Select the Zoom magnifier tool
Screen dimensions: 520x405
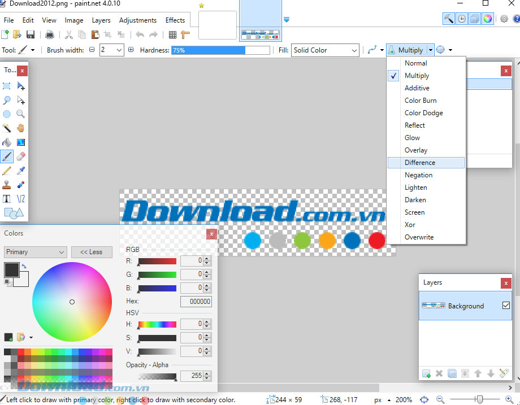[21, 114]
